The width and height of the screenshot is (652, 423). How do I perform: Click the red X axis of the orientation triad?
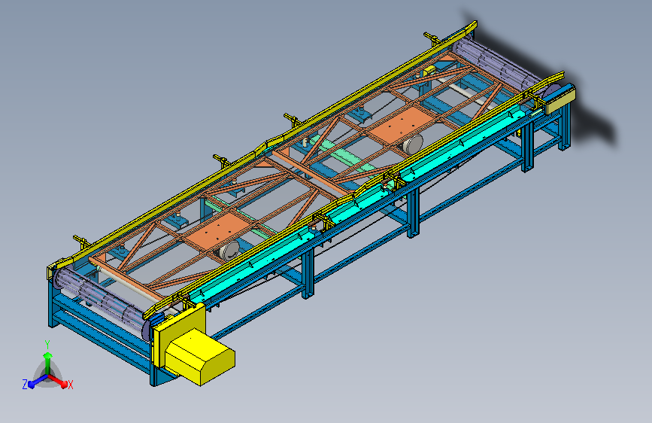point(57,381)
